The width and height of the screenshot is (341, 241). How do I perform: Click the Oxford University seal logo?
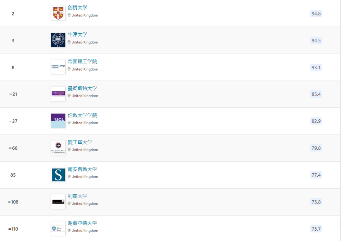(x=58, y=40)
